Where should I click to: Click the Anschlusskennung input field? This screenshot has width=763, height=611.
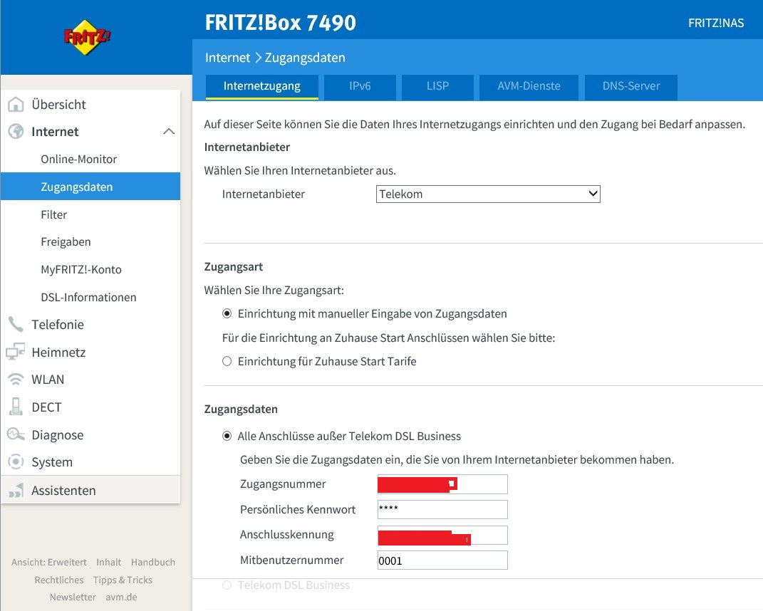click(x=442, y=535)
